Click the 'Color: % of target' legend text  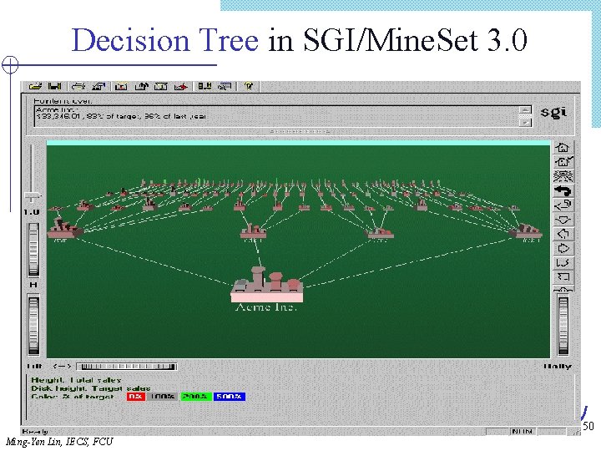click(x=73, y=397)
